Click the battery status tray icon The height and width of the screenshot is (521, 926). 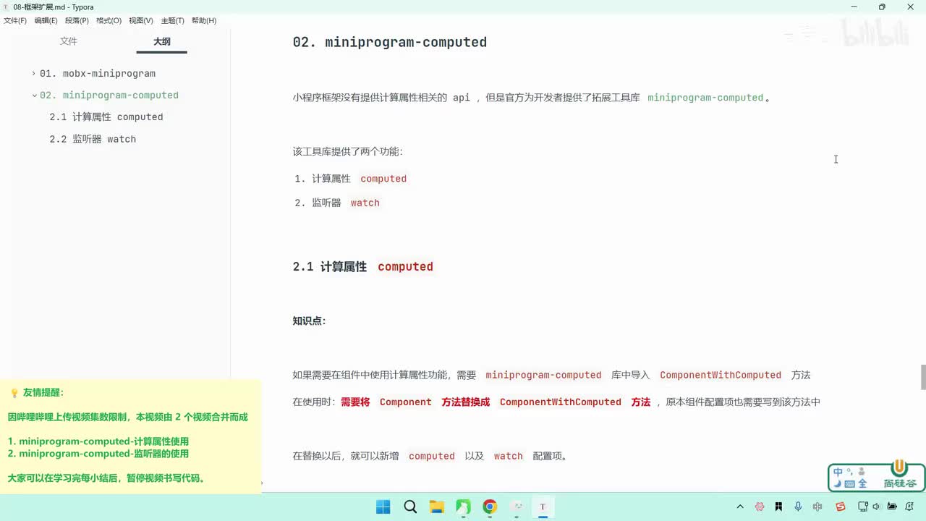(892, 507)
